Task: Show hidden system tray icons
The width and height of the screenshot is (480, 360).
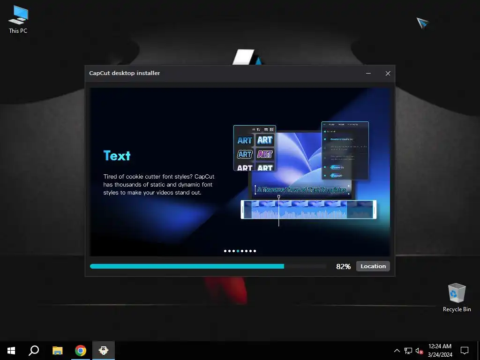Action: point(397,351)
